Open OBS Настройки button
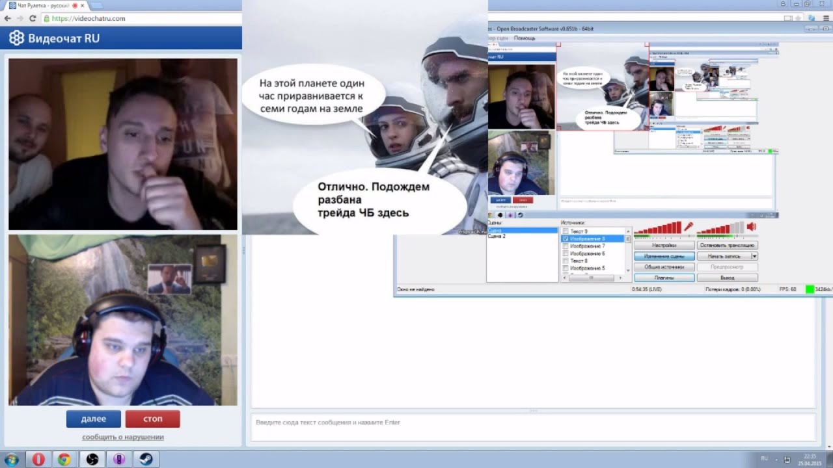Image resolution: width=833 pixels, height=468 pixels. [664, 246]
